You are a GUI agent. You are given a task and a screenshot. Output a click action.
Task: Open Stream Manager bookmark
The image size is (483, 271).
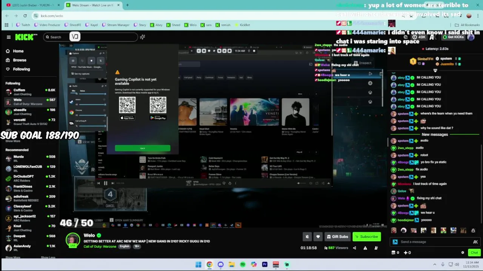116,25
